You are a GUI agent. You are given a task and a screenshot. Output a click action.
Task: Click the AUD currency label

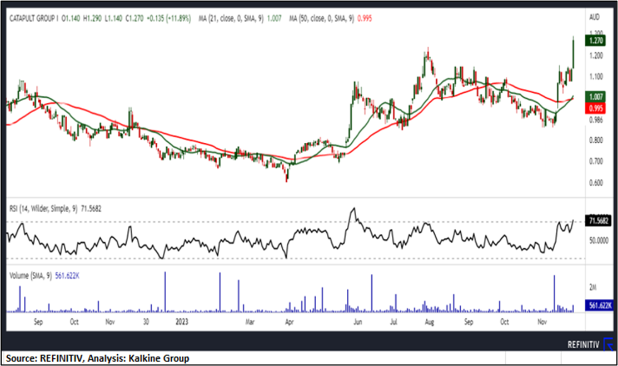pos(594,17)
